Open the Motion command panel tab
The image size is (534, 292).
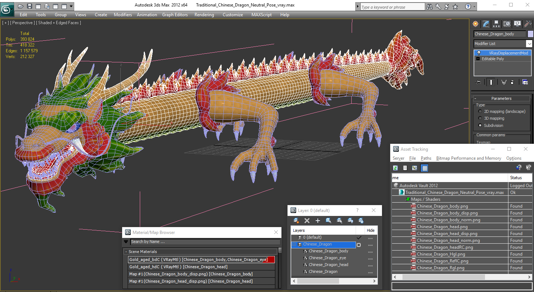[507, 24]
